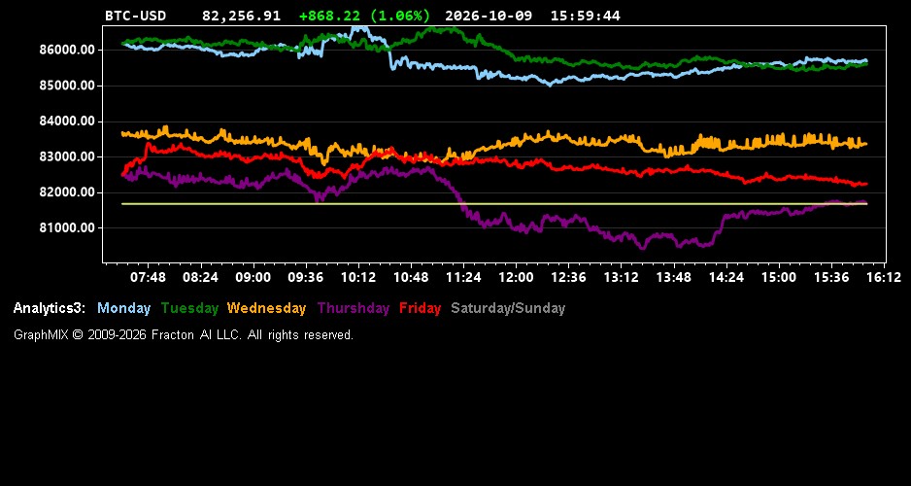Click the 12:36 time axis label
Image resolution: width=911 pixels, height=486 pixels.
click(x=568, y=277)
